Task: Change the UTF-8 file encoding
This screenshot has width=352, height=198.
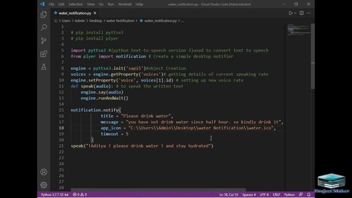Action: (264, 195)
